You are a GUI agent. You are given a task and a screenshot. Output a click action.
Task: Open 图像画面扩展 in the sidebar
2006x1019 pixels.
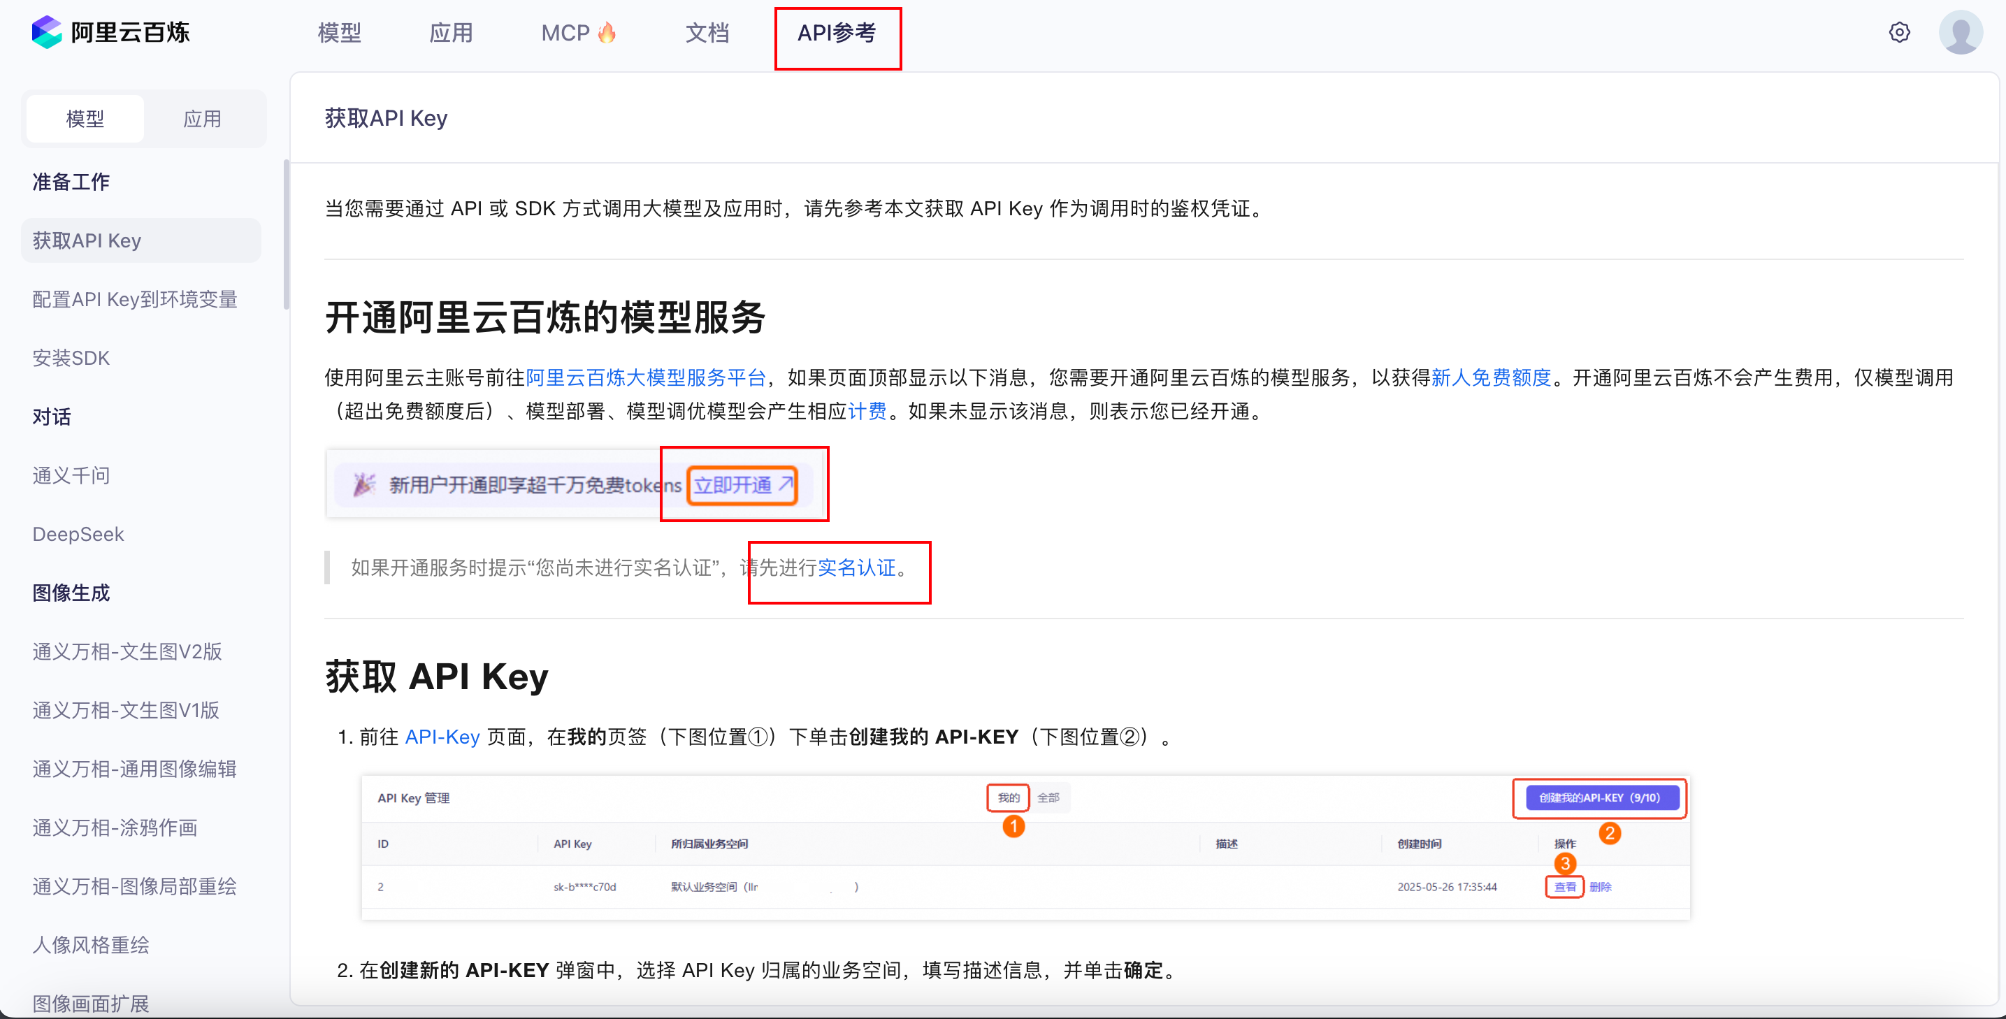click(90, 1004)
